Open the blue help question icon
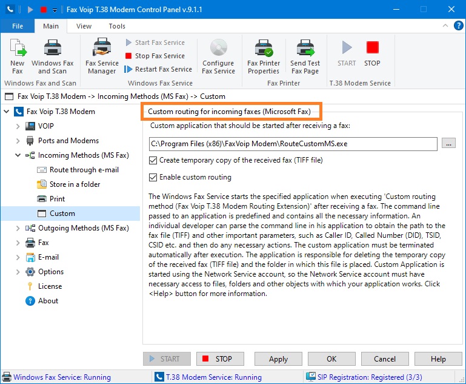 pos(458,26)
